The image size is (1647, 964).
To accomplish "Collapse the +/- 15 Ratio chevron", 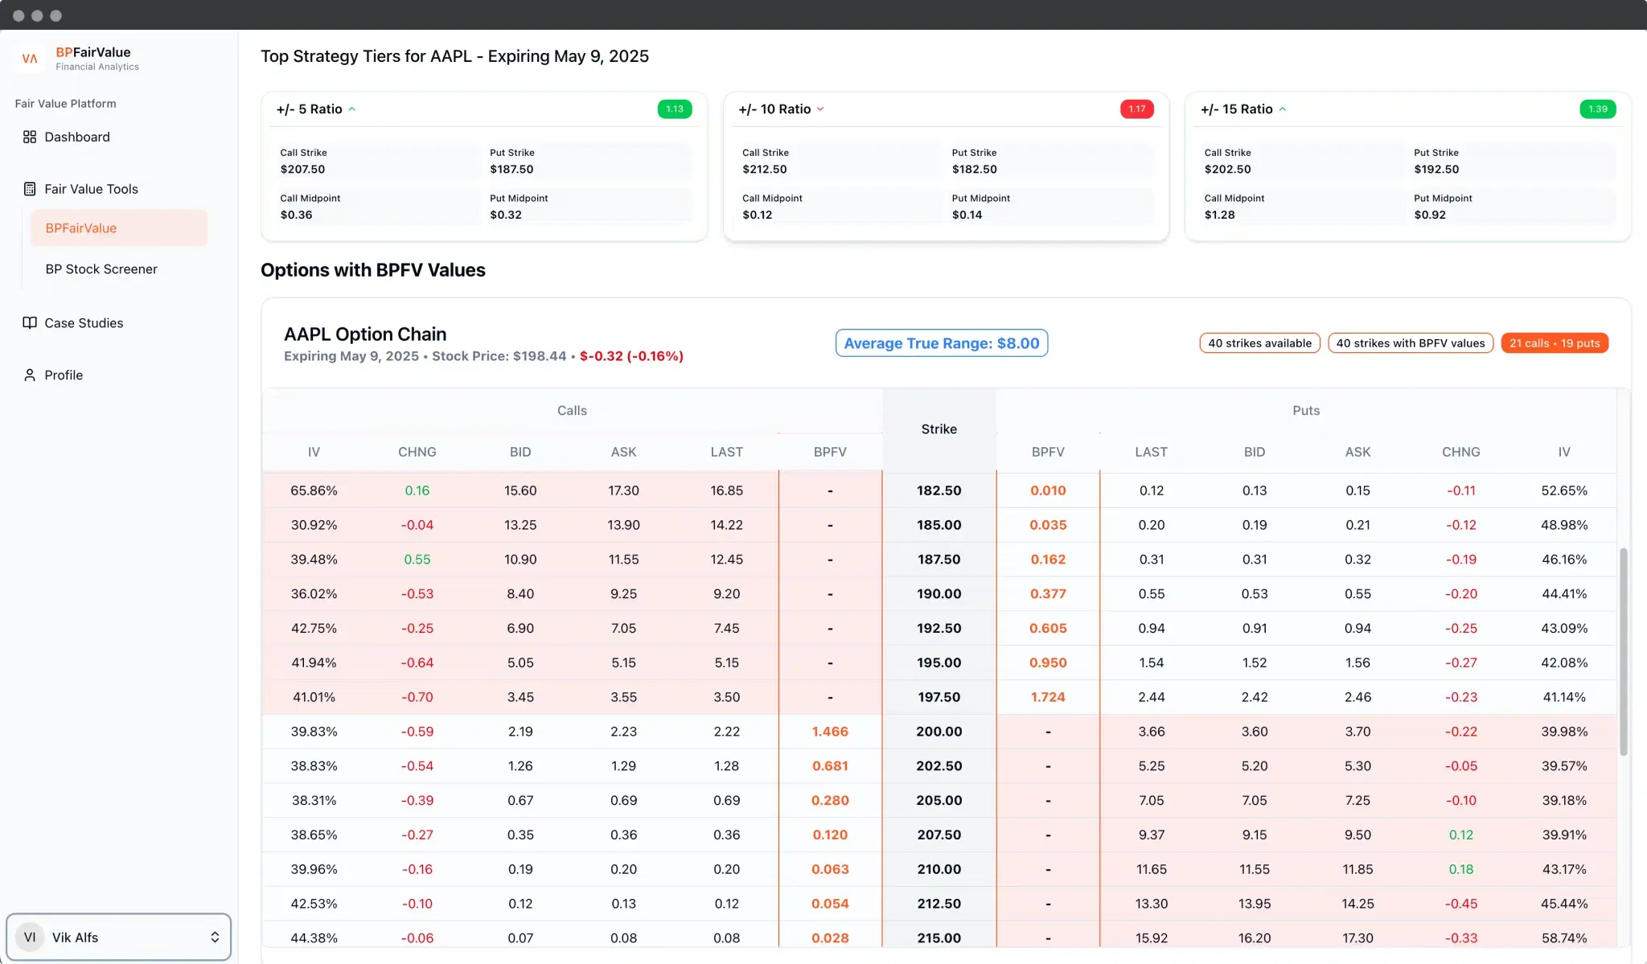I will coord(1283,109).
